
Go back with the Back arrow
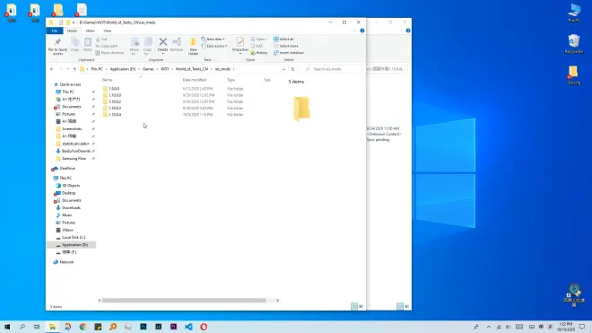(52, 69)
